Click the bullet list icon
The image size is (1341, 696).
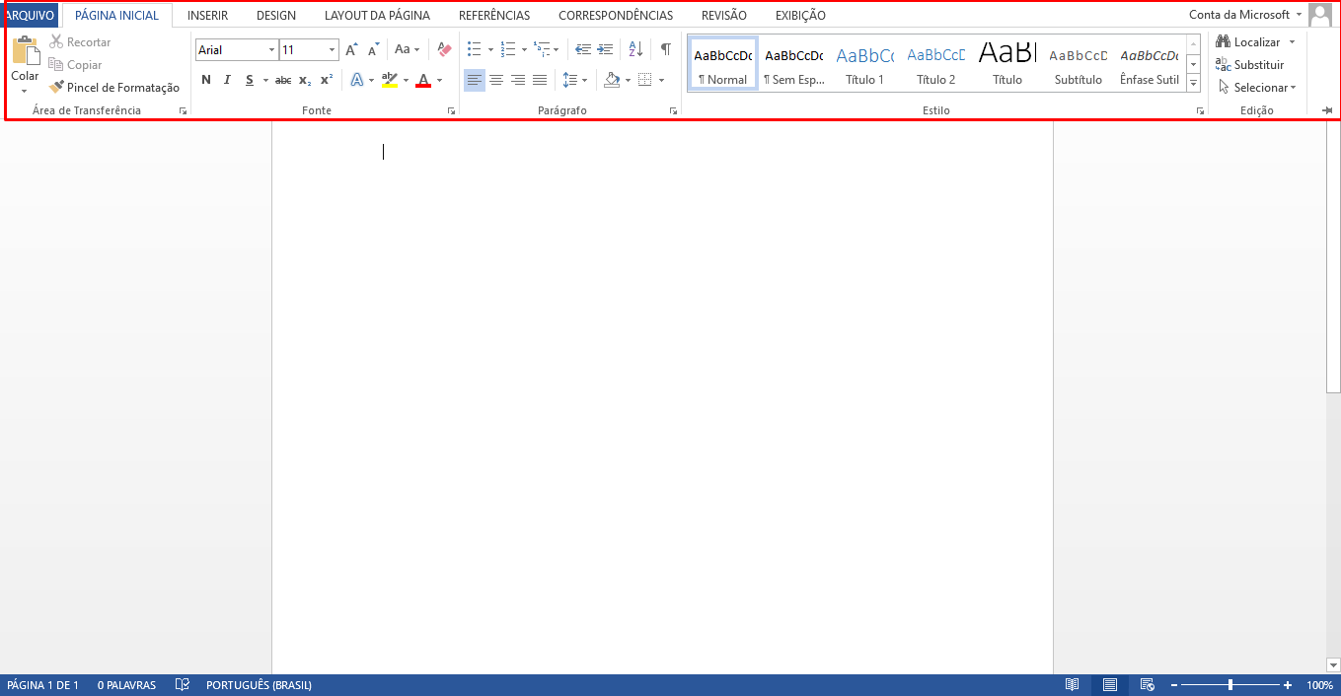(474, 49)
